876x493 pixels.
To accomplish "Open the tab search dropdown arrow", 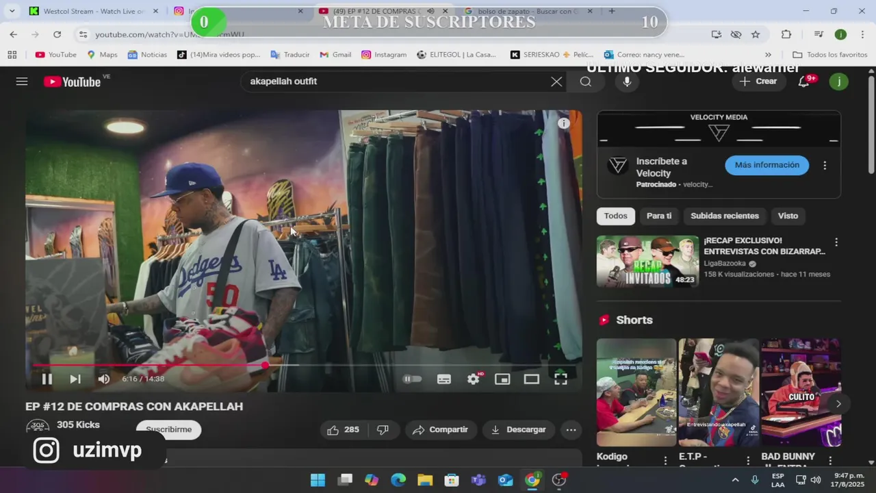I will tap(12, 11).
